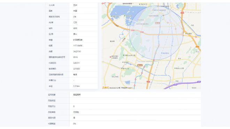This screenshot has width=230, height=129.
Task: Click the 七大洲 row label
Action: [52, 5]
